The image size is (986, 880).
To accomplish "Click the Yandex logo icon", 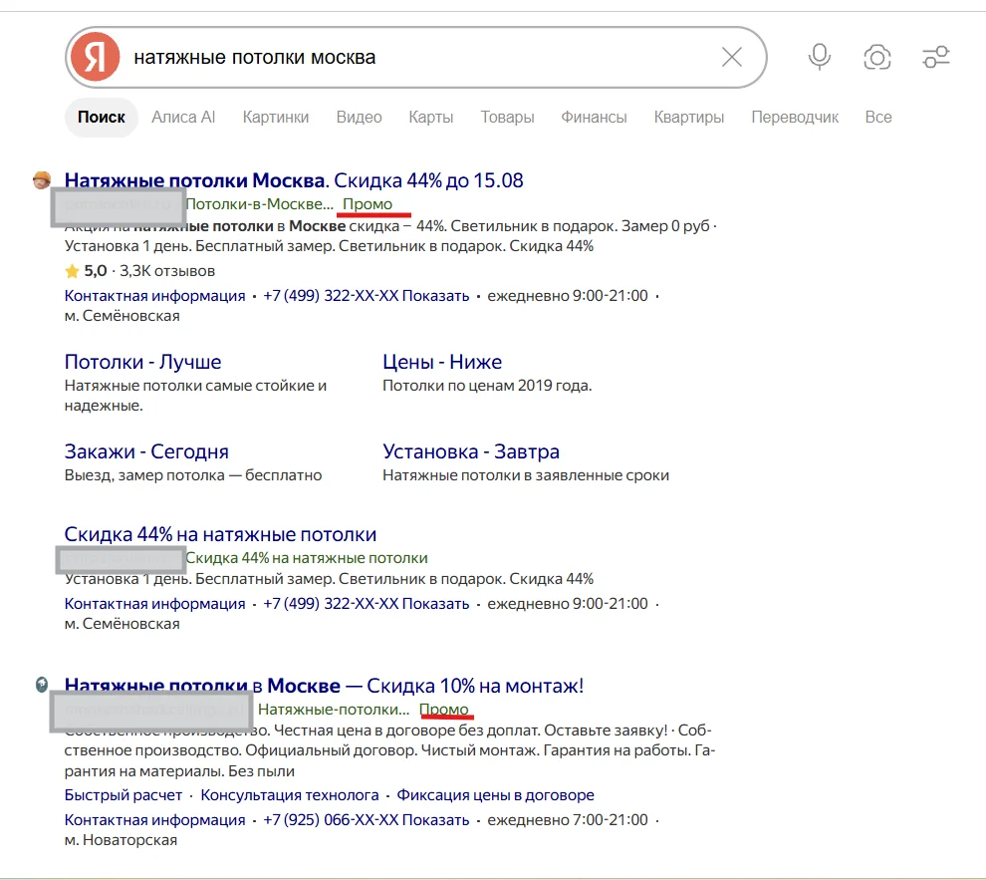I will coord(95,57).
